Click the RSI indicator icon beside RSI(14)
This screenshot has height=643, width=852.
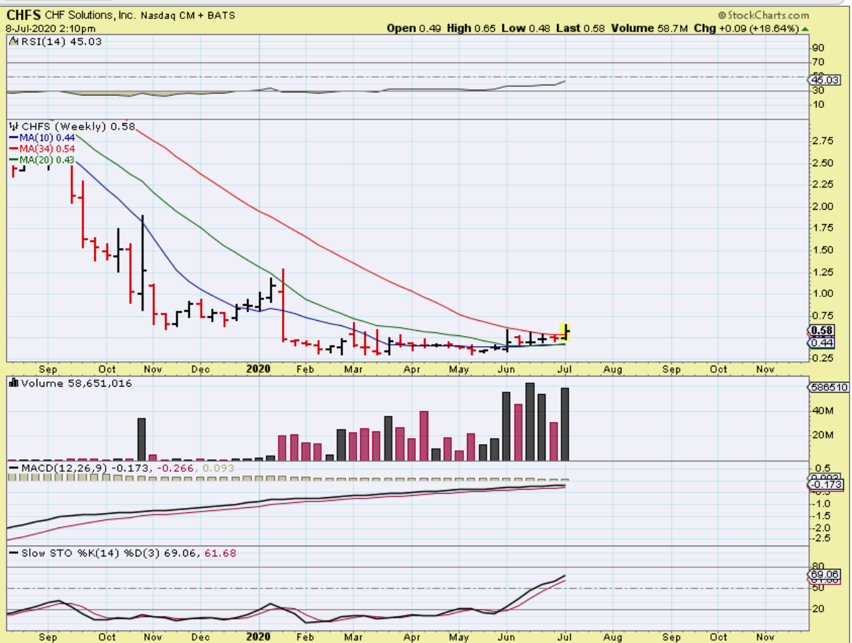click(x=14, y=42)
